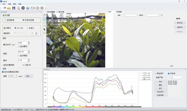The image size is (187, 111).
Task: Select the hand pan tool
Action: [x=44, y=16]
